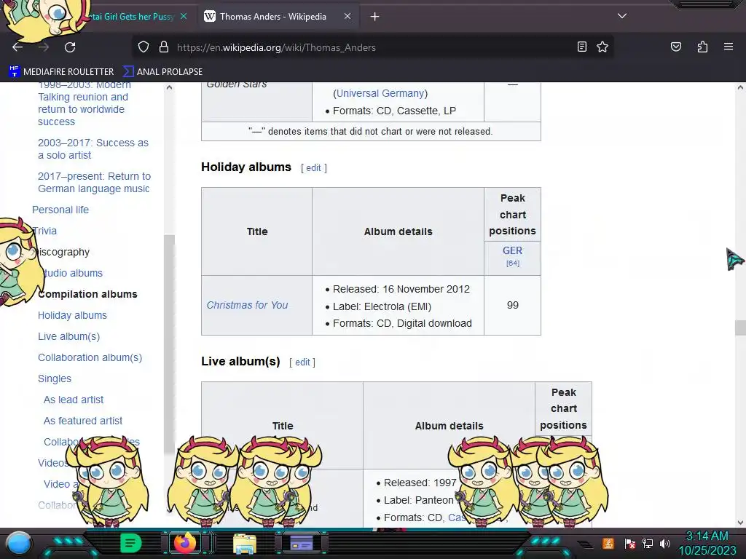Page scrollbar down arrow
The image size is (746, 559).
tap(740, 523)
